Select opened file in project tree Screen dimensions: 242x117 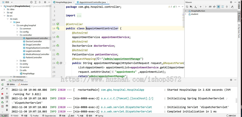point(31,2)
